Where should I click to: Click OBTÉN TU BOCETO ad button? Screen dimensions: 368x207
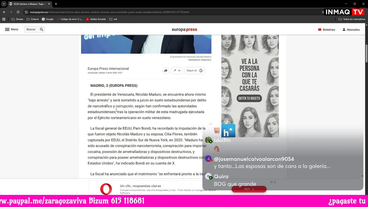(249, 98)
